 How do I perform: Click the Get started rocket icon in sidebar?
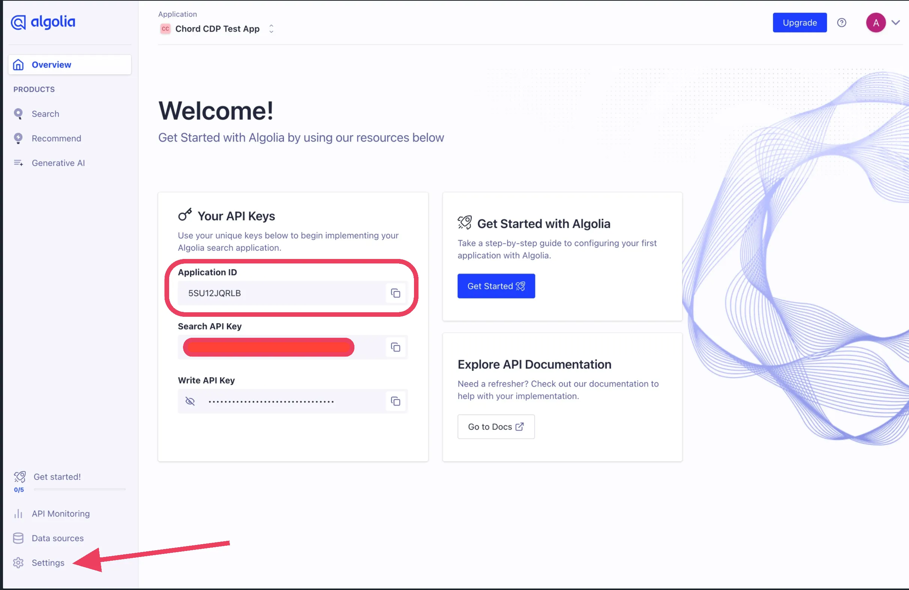click(20, 477)
